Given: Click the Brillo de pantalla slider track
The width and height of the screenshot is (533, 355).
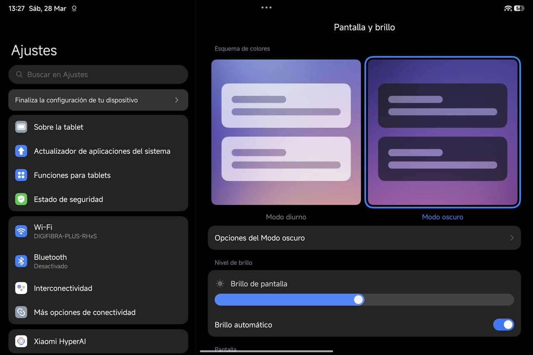Looking at the screenshot, I should [x=437, y=300].
